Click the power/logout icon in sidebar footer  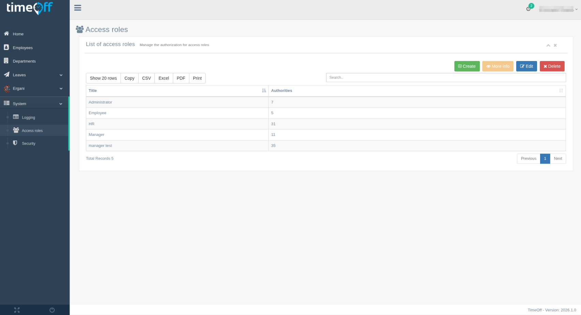click(x=52, y=310)
